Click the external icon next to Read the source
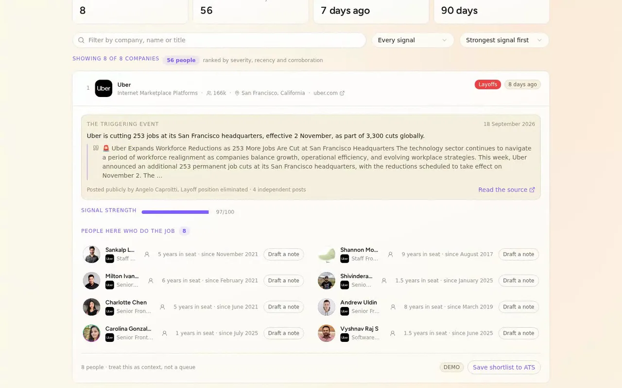The image size is (622, 388). click(x=532, y=190)
